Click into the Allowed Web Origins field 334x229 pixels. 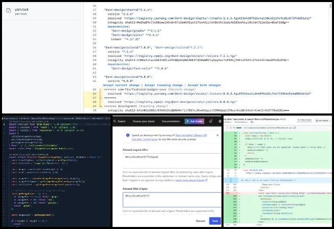(x=172, y=199)
